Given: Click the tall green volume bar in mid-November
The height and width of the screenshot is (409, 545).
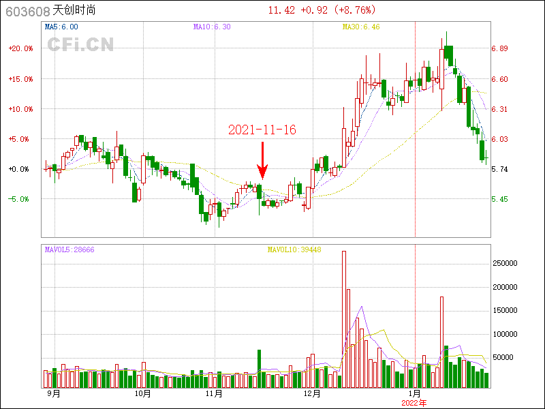Looking at the screenshot, I should click(x=259, y=369).
